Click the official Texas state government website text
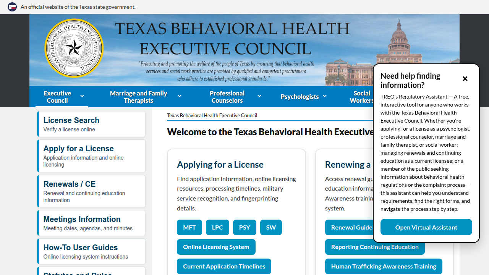The width and height of the screenshot is (489, 275). pyautogui.click(x=78, y=7)
